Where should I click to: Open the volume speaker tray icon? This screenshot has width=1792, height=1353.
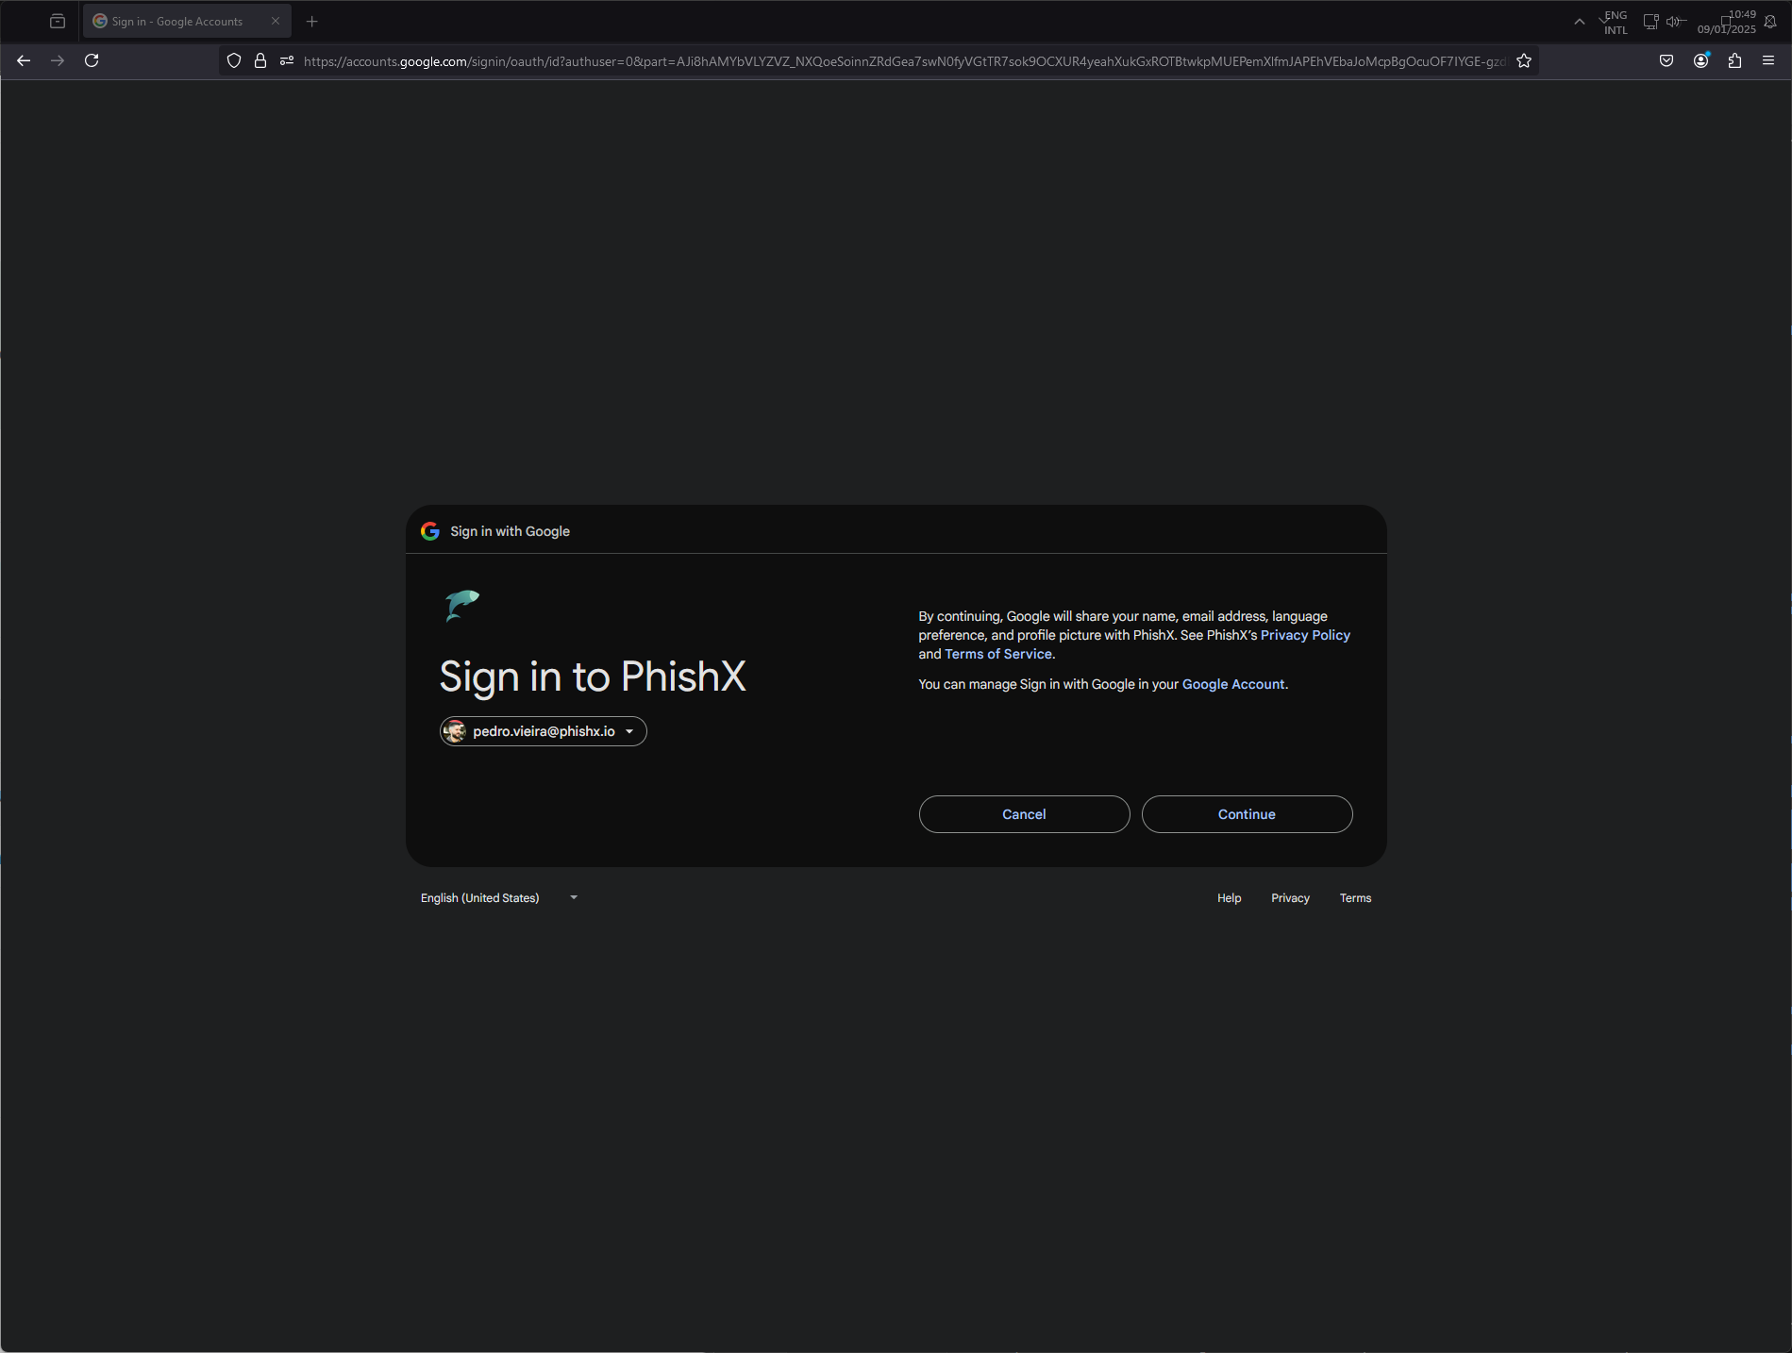click(x=1675, y=22)
